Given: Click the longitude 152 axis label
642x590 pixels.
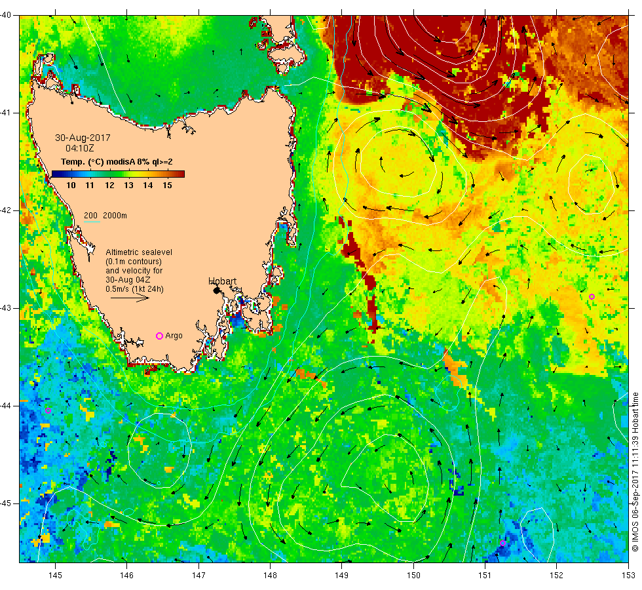Looking at the screenshot, I should point(556,576).
